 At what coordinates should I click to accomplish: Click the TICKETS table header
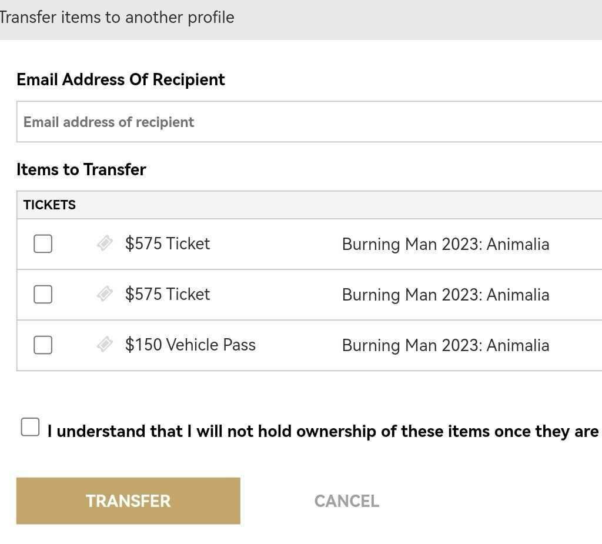[49, 205]
